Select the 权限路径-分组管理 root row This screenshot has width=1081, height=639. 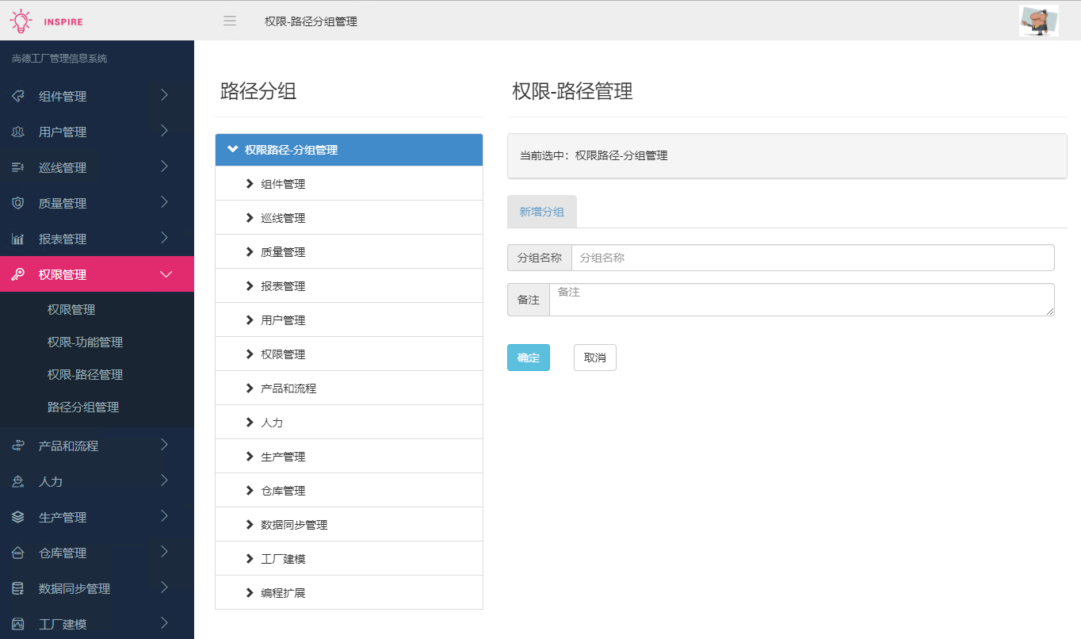349,150
